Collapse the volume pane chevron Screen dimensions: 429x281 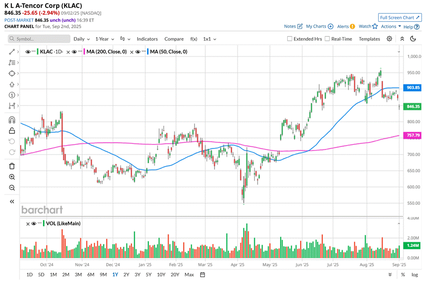pyautogui.click(x=399, y=223)
